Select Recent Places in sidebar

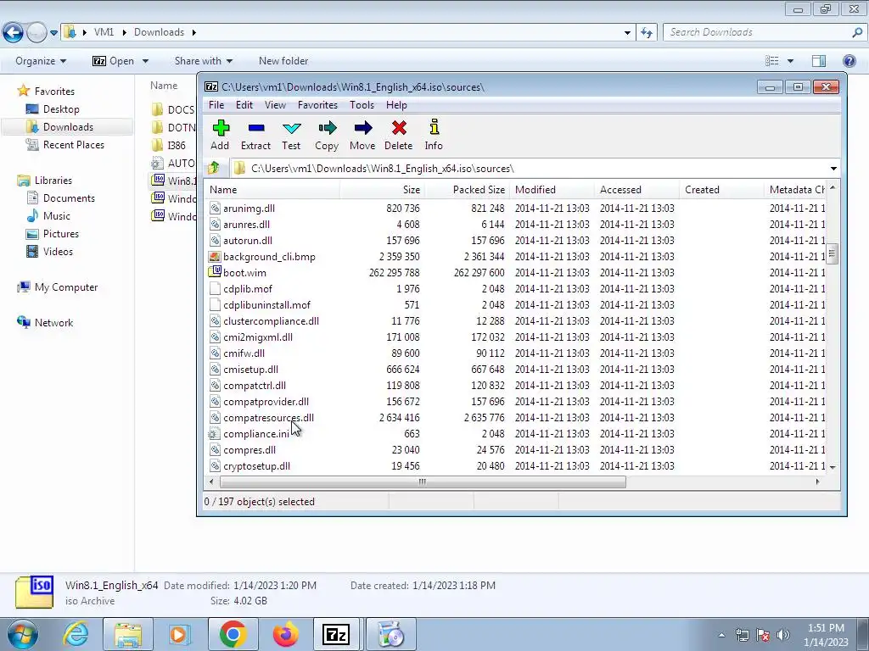pos(73,145)
